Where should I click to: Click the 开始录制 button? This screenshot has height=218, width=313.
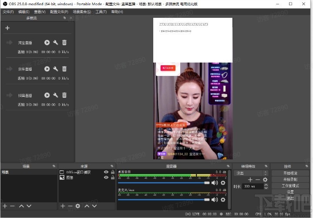tap(290, 179)
